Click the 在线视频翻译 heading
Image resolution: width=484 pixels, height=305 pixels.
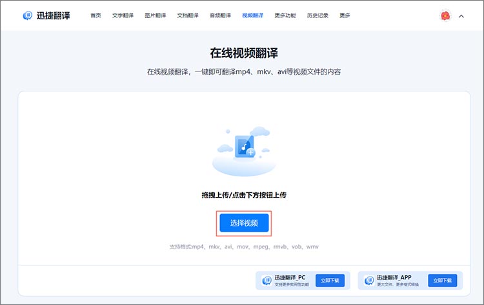point(244,53)
